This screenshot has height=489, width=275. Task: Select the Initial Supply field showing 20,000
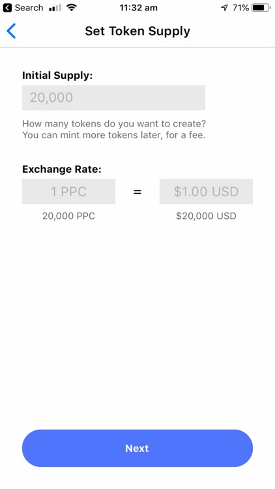tap(113, 98)
